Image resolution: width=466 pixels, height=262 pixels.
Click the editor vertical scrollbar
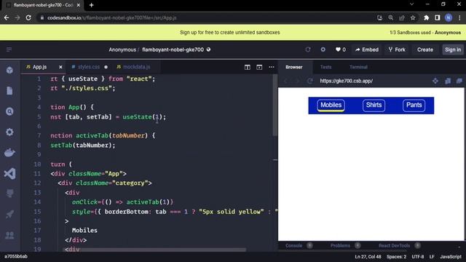click(275, 104)
